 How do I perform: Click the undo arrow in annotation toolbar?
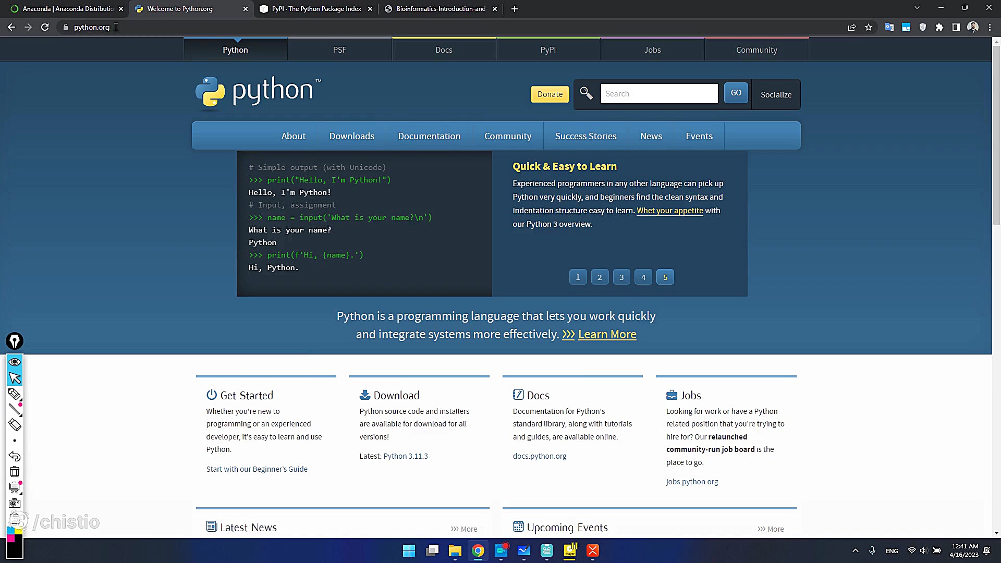pos(15,457)
